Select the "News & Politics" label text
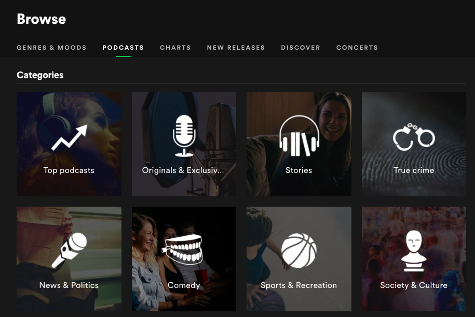The image size is (475, 317). click(69, 285)
